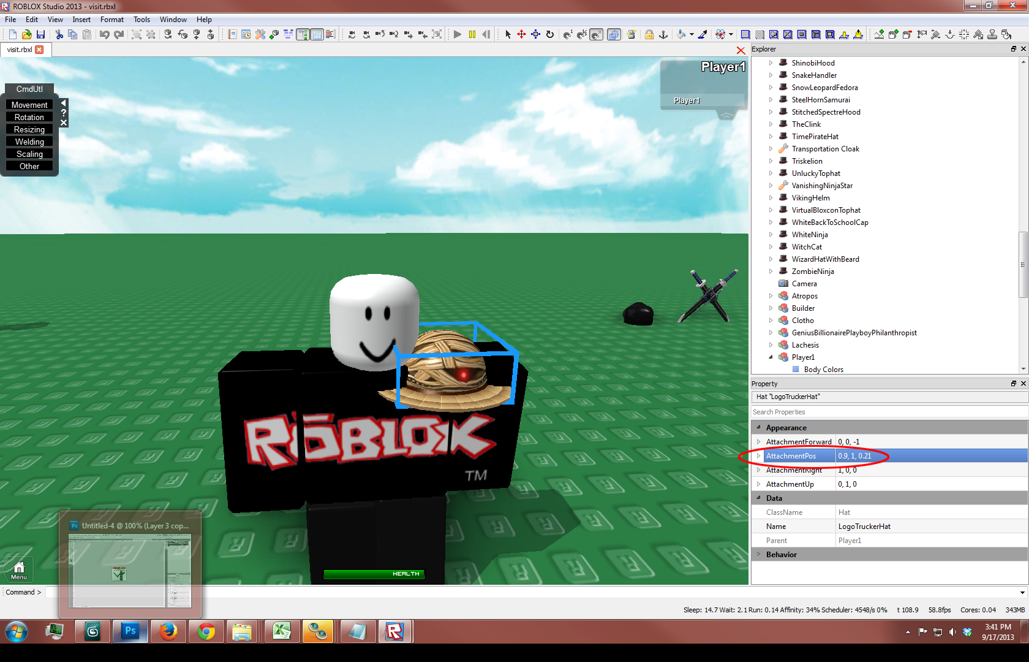
Task: Click the Pause button in toolbar
Action: [472, 34]
